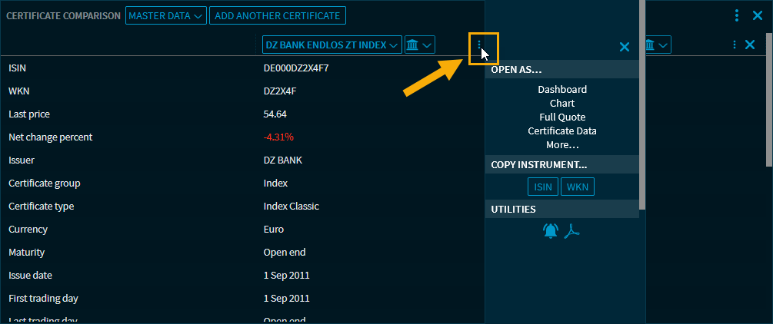Expand the bank icon dropdown in the second column
This screenshot has width=773, height=324.
pyautogui.click(x=658, y=45)
